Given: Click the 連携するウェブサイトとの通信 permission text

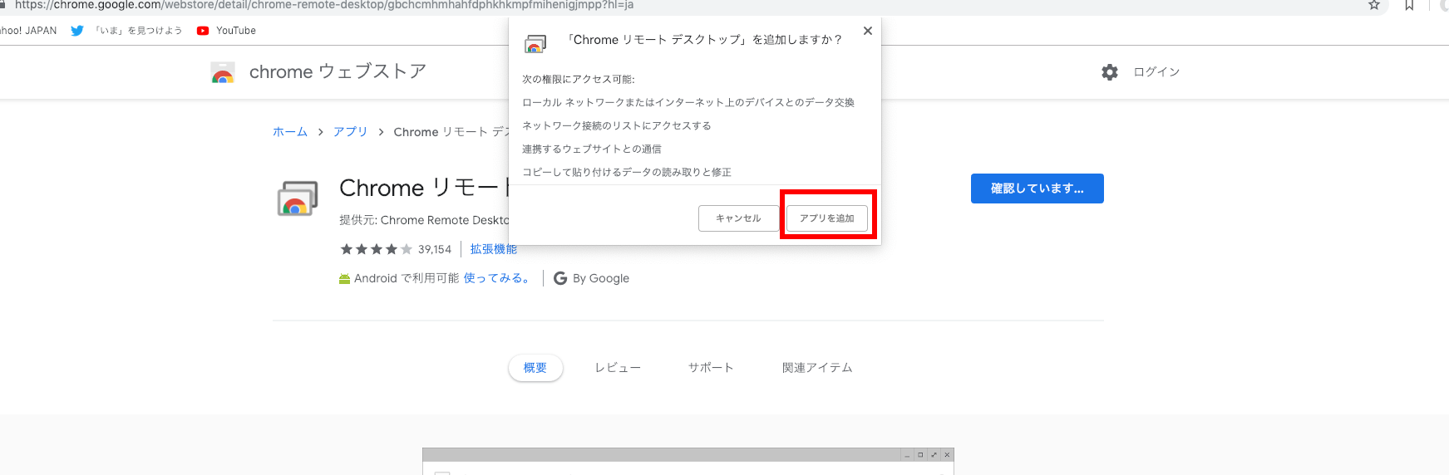Looking at the screenshot, I should pos(592,149).
